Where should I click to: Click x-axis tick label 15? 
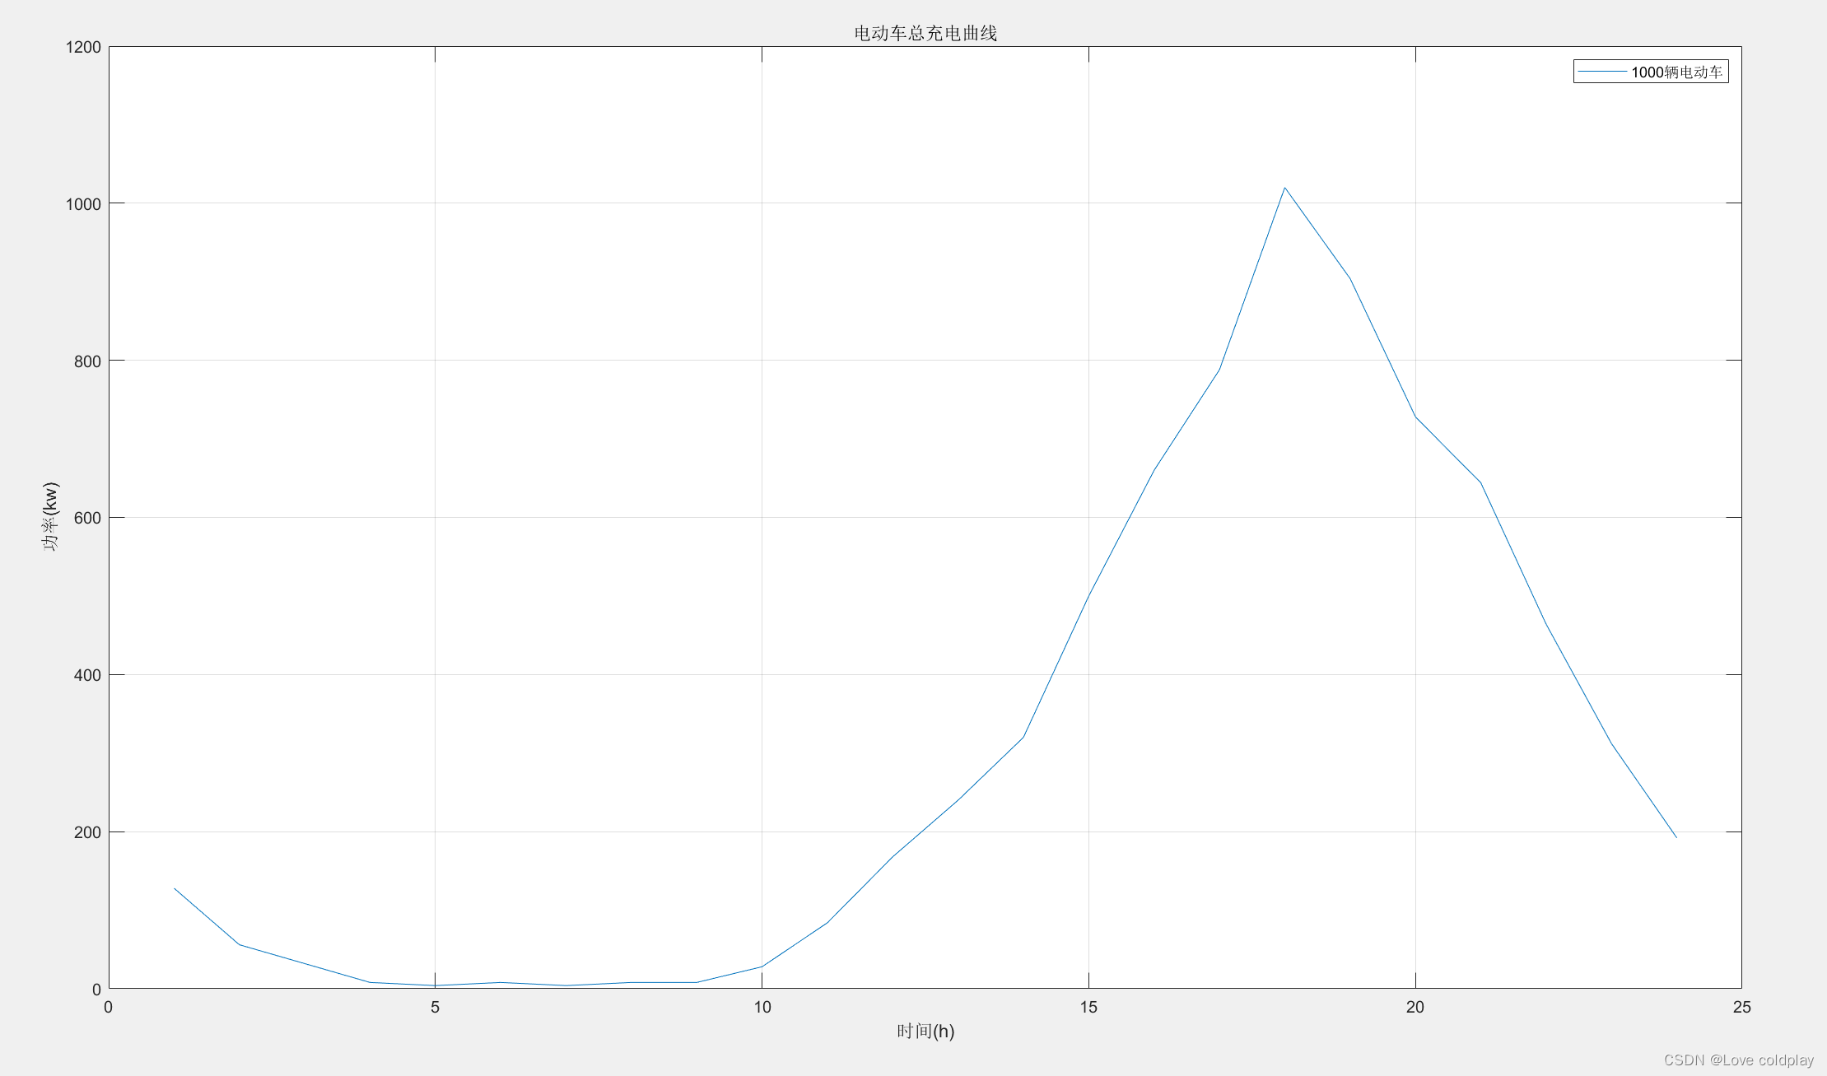click(x=1088, y=1007)
